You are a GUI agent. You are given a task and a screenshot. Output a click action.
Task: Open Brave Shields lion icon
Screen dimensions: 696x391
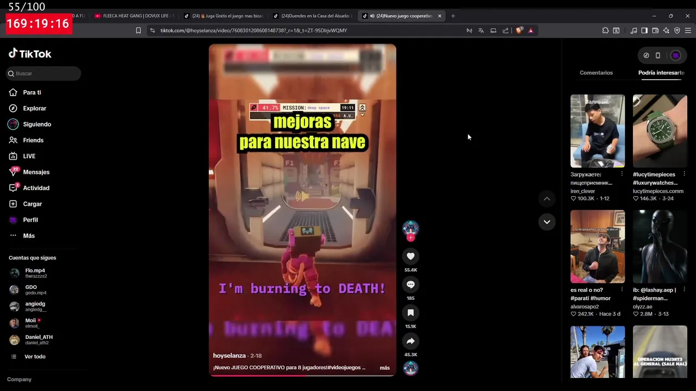(x=519, y=30)
